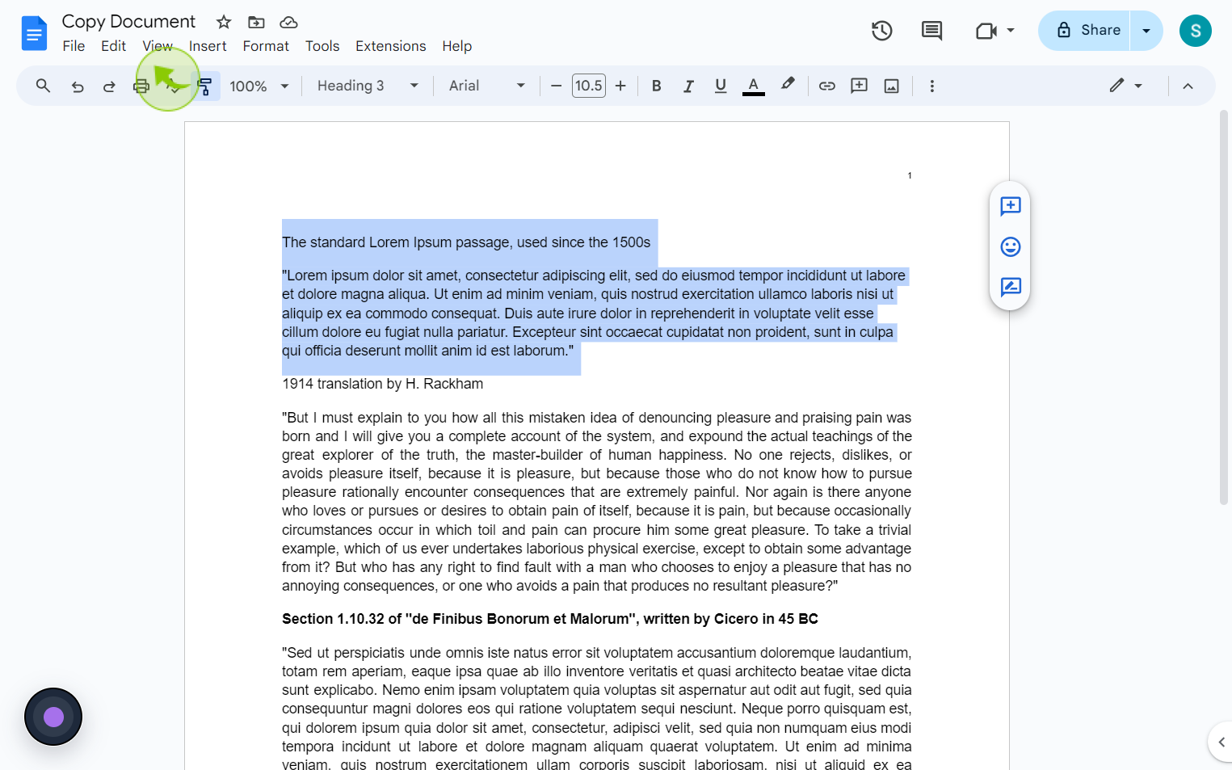Image resolution: width=1232 pixels, height=770 pixels.
Task: Open the Tools menu
Action: click(x=322, y=46)
